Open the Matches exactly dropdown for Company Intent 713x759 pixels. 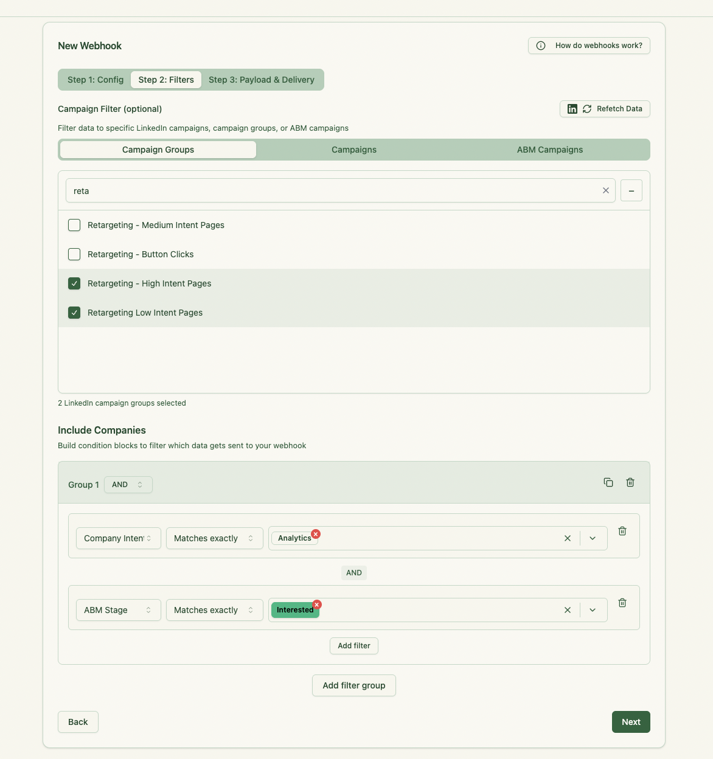pos(214,538)
